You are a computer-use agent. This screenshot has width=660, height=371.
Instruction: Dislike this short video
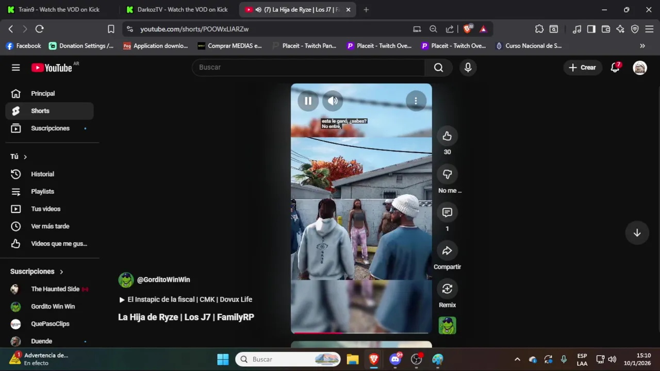[447, 174]
